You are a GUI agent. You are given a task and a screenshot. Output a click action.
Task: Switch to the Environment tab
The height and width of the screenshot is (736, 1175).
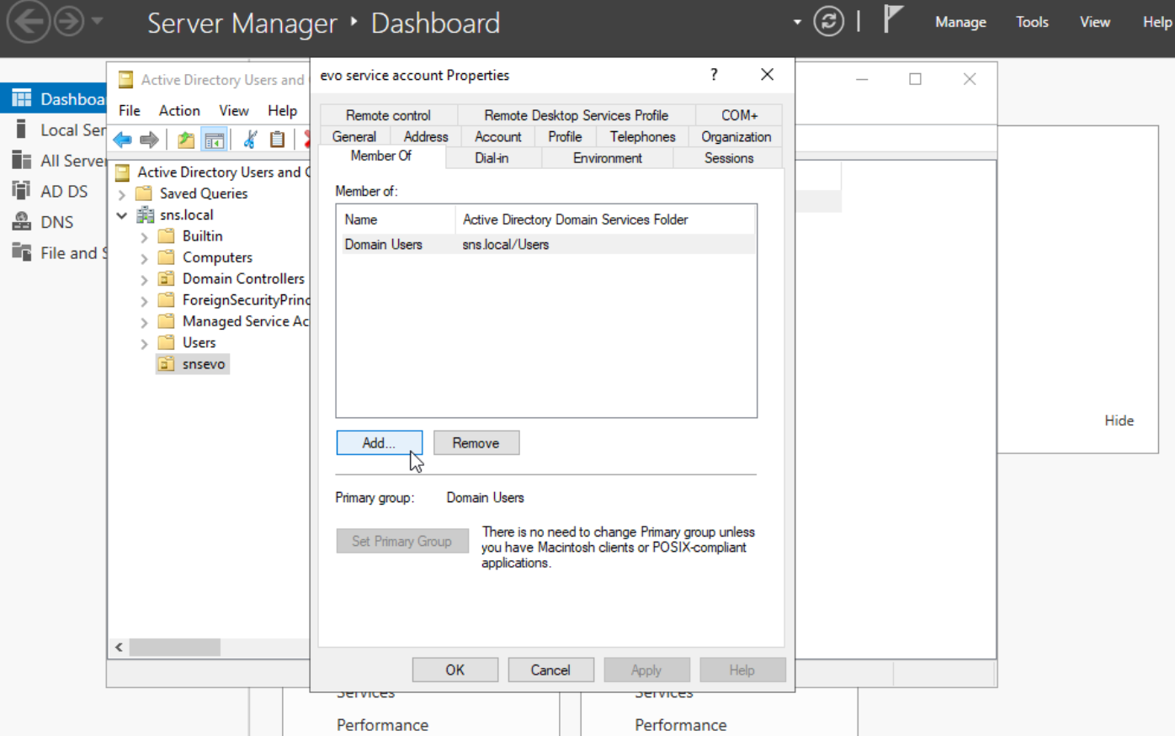point(608,157)
